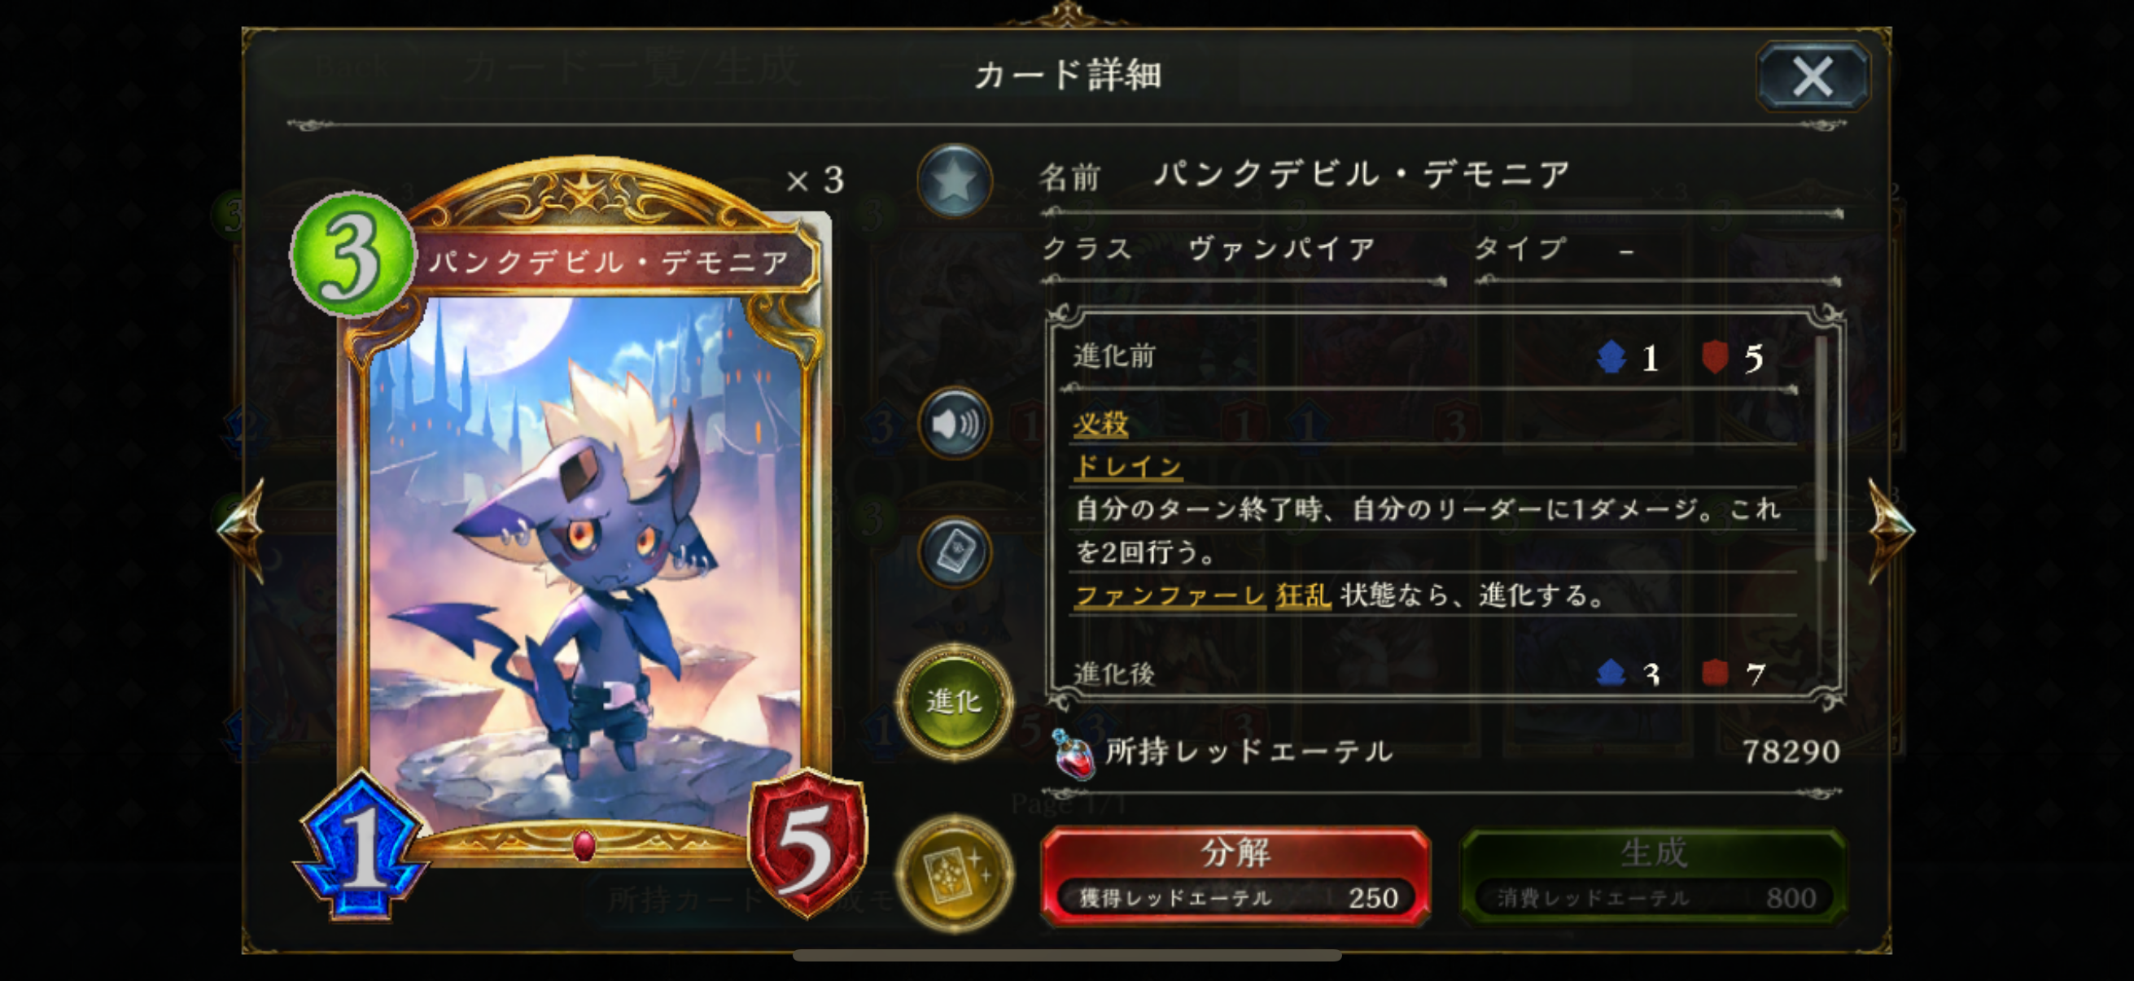Screen dimensions: 2134x981
Task: Open the 狂乱 keyword link
Action: pyautogui.click(x=1303, y=595)
